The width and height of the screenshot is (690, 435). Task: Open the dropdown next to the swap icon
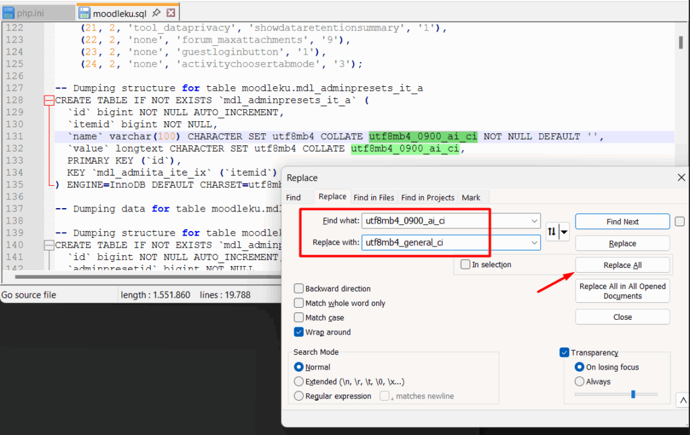pos(563,232)
